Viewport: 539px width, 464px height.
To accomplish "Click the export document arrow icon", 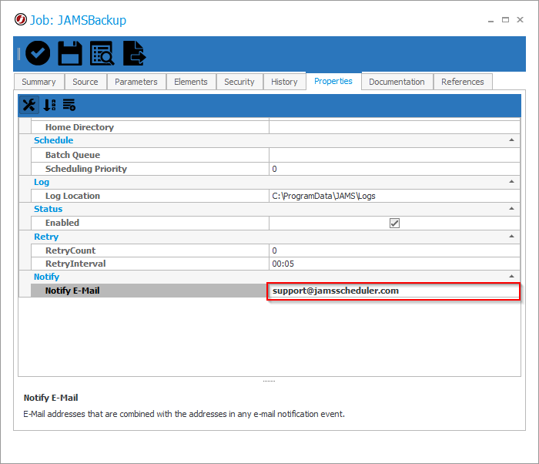I will (135, 53).
